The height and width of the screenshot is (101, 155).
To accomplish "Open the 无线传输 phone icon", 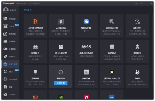I will tap(35, 72).
